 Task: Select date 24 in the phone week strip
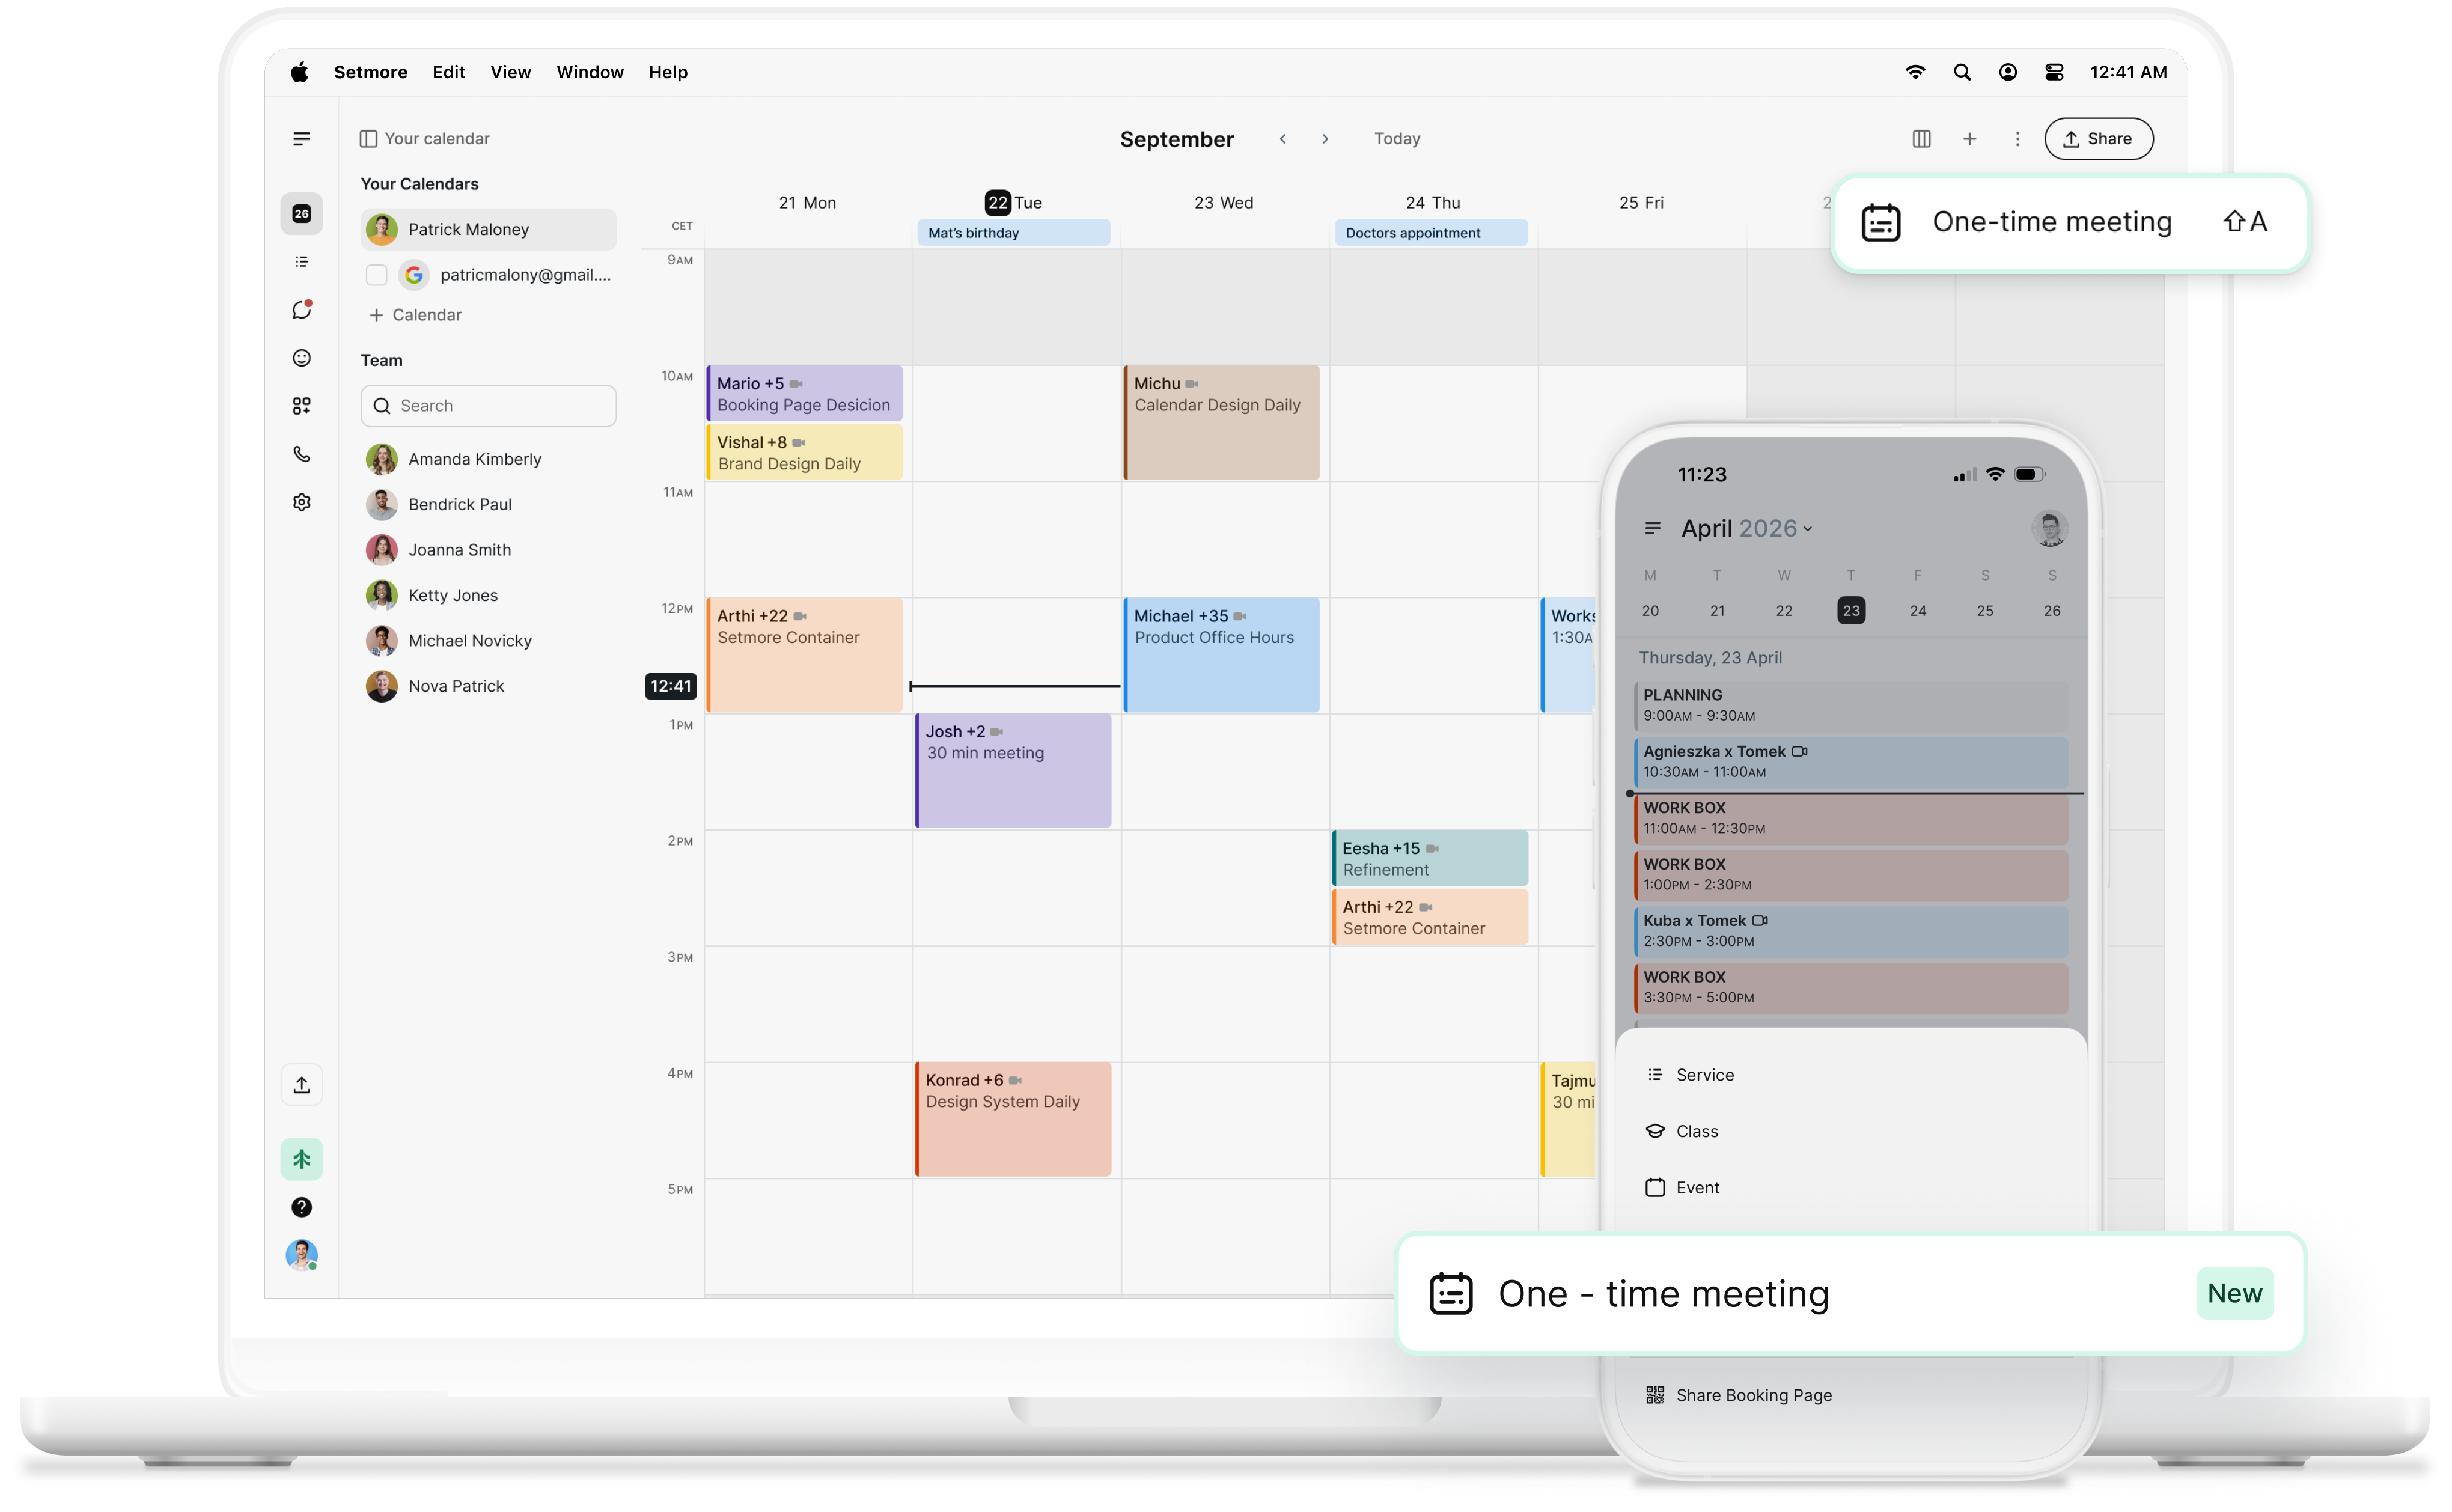pyautogui.click(x=1917, y=611)
